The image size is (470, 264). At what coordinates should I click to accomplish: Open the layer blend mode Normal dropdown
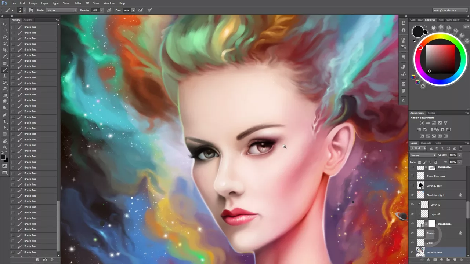pyautogui.click(x=423, y=155)
